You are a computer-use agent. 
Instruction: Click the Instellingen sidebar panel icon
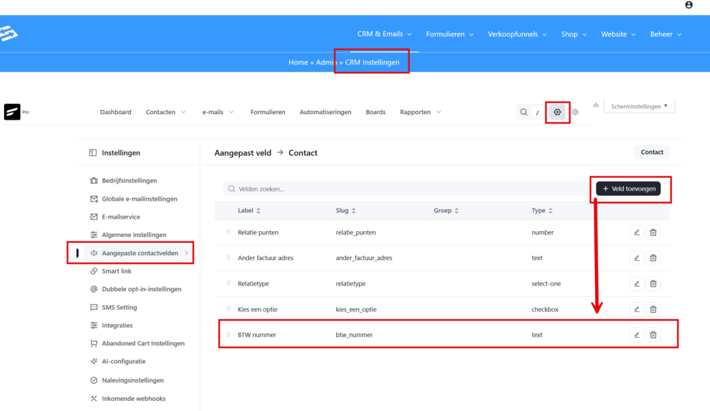93,153
